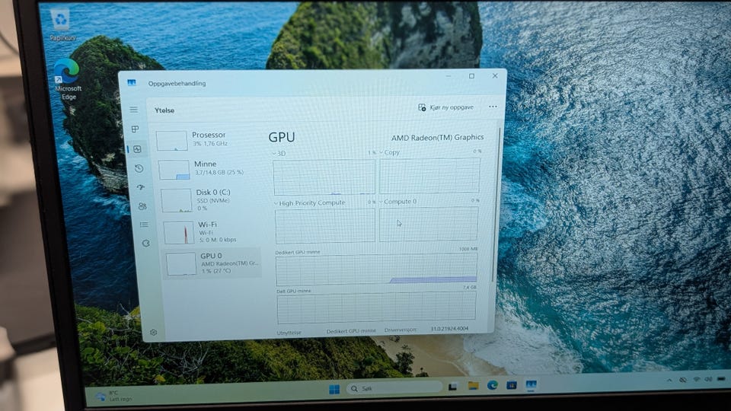
Task: Open the App history icon
Action: click(x=139, y=168)
